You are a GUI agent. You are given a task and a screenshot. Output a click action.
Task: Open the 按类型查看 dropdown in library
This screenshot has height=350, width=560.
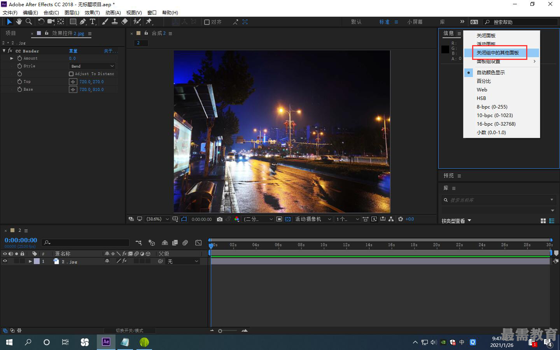(x=456, y=220)
